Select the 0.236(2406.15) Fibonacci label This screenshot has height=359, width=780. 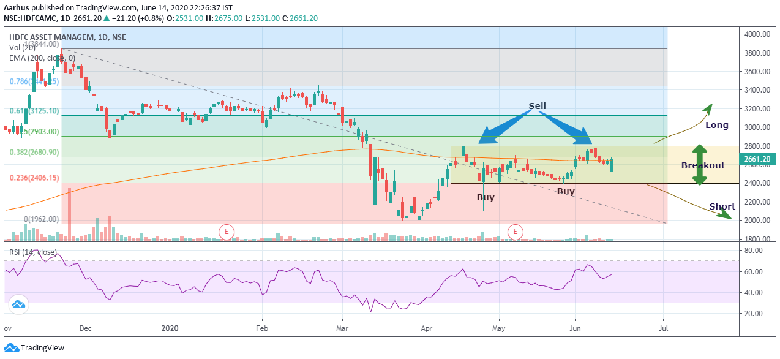point(34,178)
